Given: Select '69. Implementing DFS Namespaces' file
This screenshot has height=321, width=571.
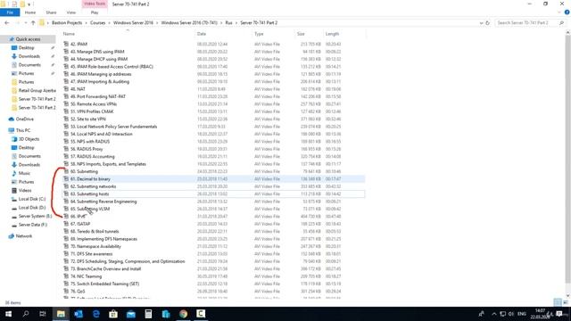Looking at the screenshot, I should 103,239.
